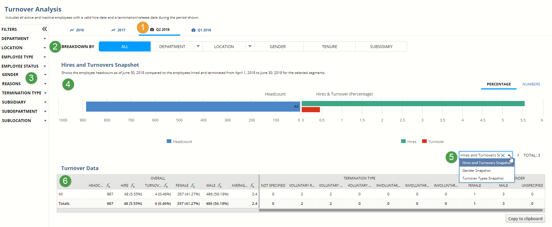Break down by Location
This screenshot has height=227, width=552.
pos(224,47)
